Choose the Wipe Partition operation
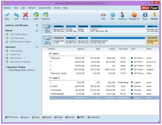 pos(16,58)
